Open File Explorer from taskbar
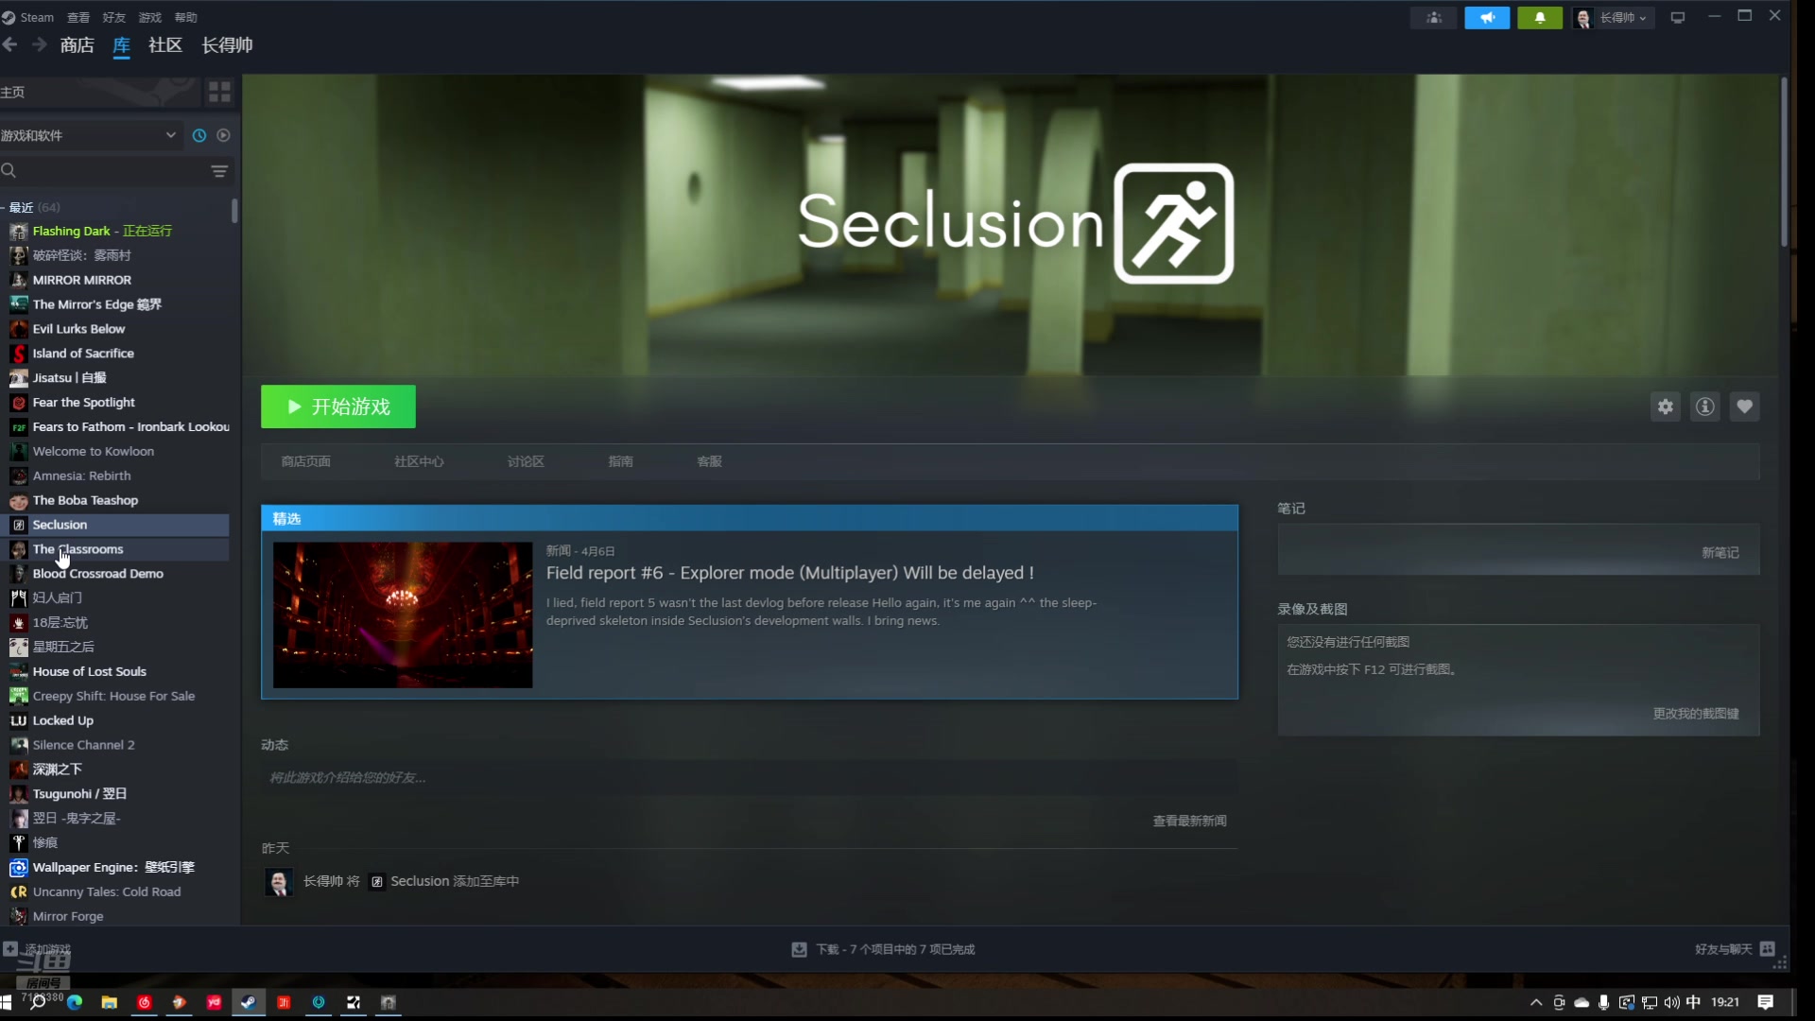 110,1002
